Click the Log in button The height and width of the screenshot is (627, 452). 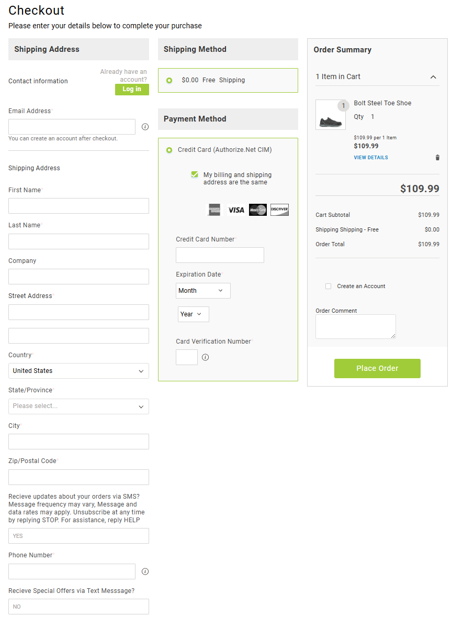(132, 90)
